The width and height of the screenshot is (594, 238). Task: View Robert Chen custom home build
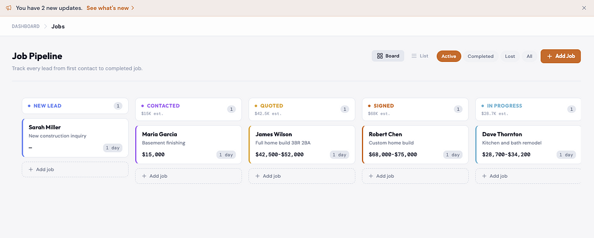pos(415,144)
